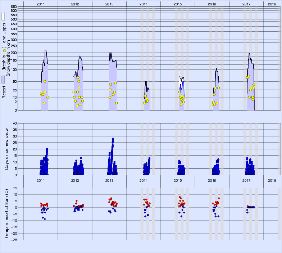The height and width of the screenshot is (253, 282).
Task: Choose 2016 label above the temperature chart
Action: point(212,180)
